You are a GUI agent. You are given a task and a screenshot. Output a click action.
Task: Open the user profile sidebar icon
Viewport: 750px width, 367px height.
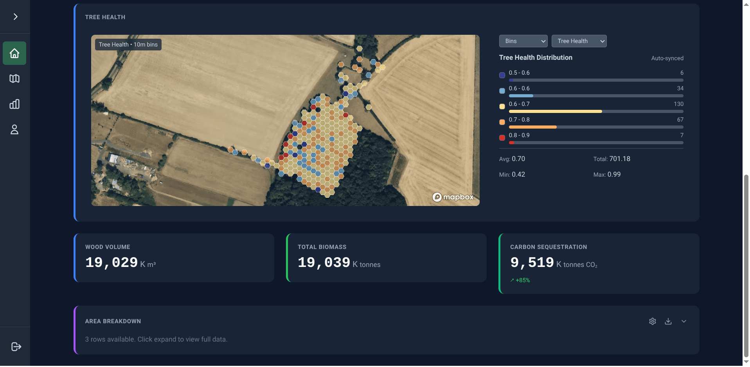click(14, 129)
